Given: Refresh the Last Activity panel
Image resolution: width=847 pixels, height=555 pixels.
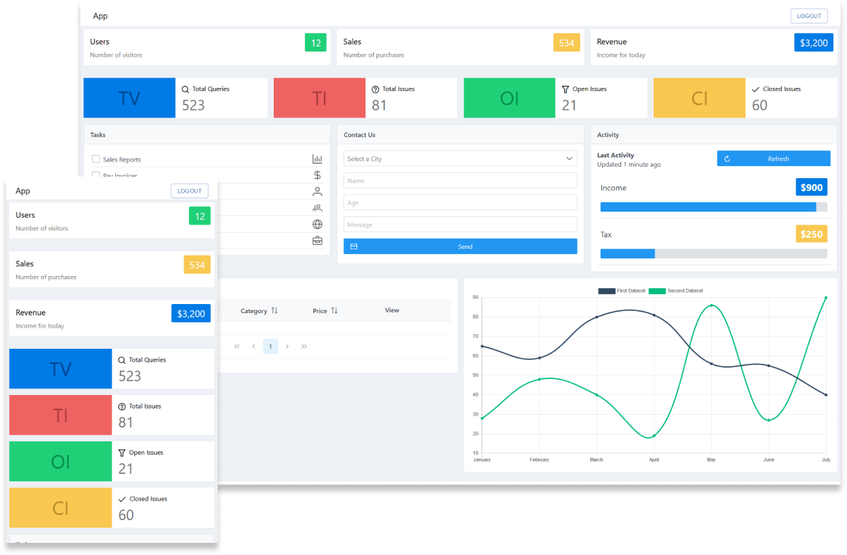Looking at the screenshot, I should pyautogui.click(x=773, y=158).
